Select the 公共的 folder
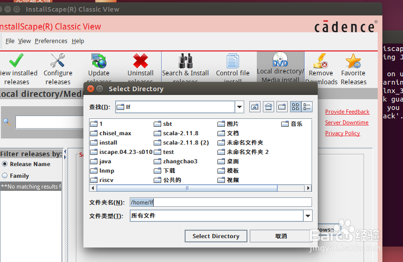 [x=168, y=180]
